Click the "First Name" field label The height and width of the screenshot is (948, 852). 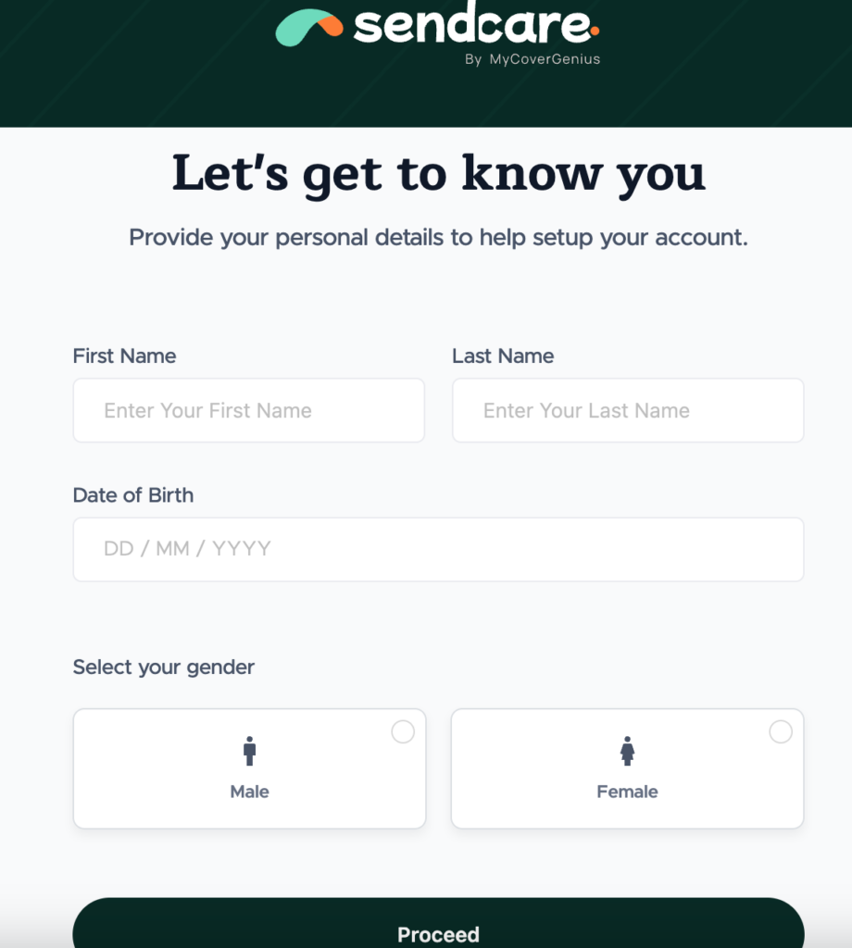(x=124, y=355)
